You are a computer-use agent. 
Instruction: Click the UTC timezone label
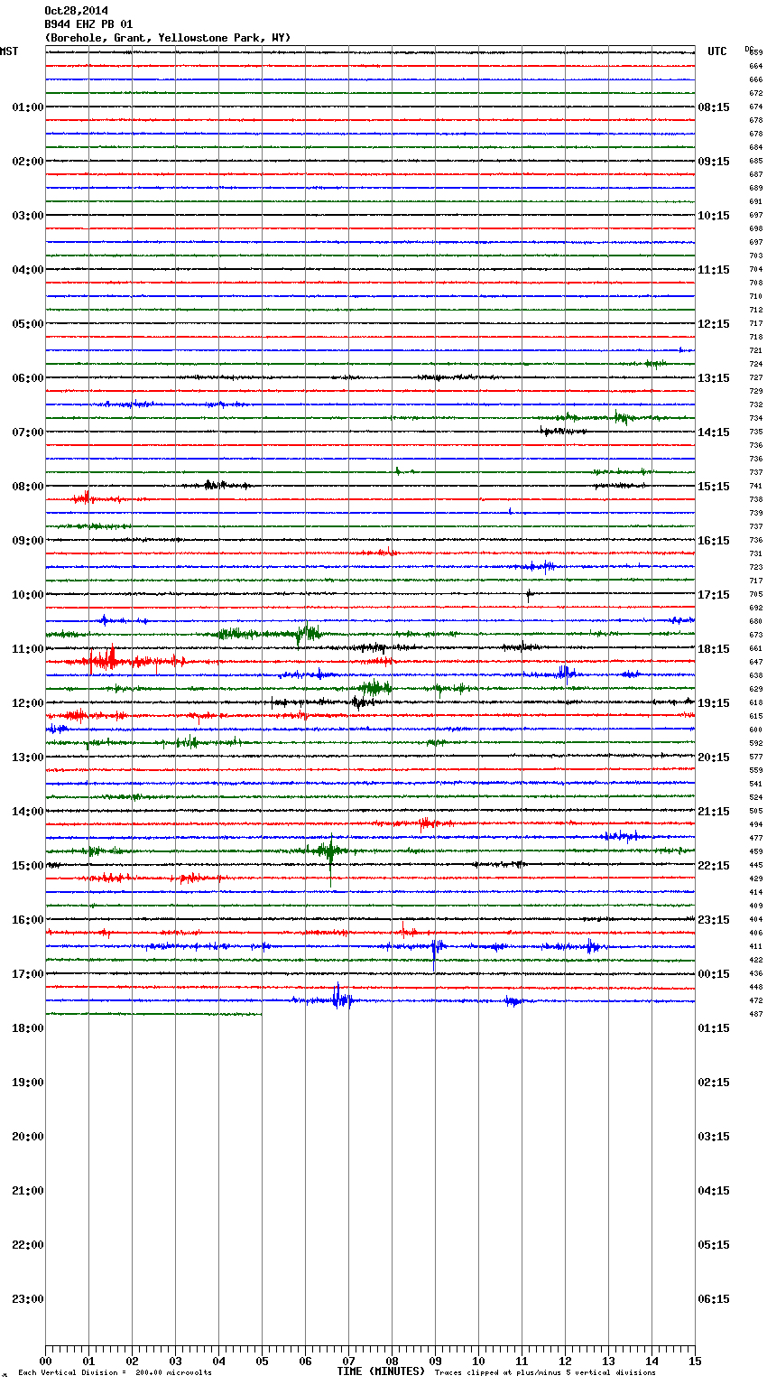[x=717, y=51]
